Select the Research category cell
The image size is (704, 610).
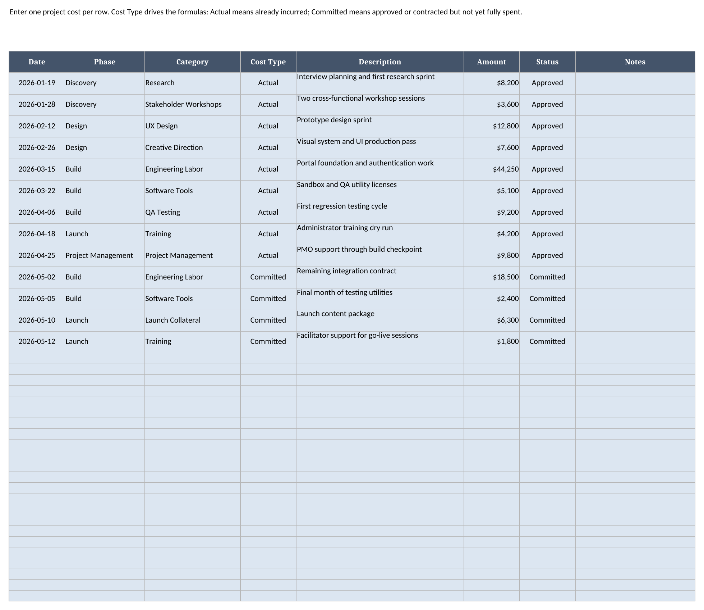192,83
